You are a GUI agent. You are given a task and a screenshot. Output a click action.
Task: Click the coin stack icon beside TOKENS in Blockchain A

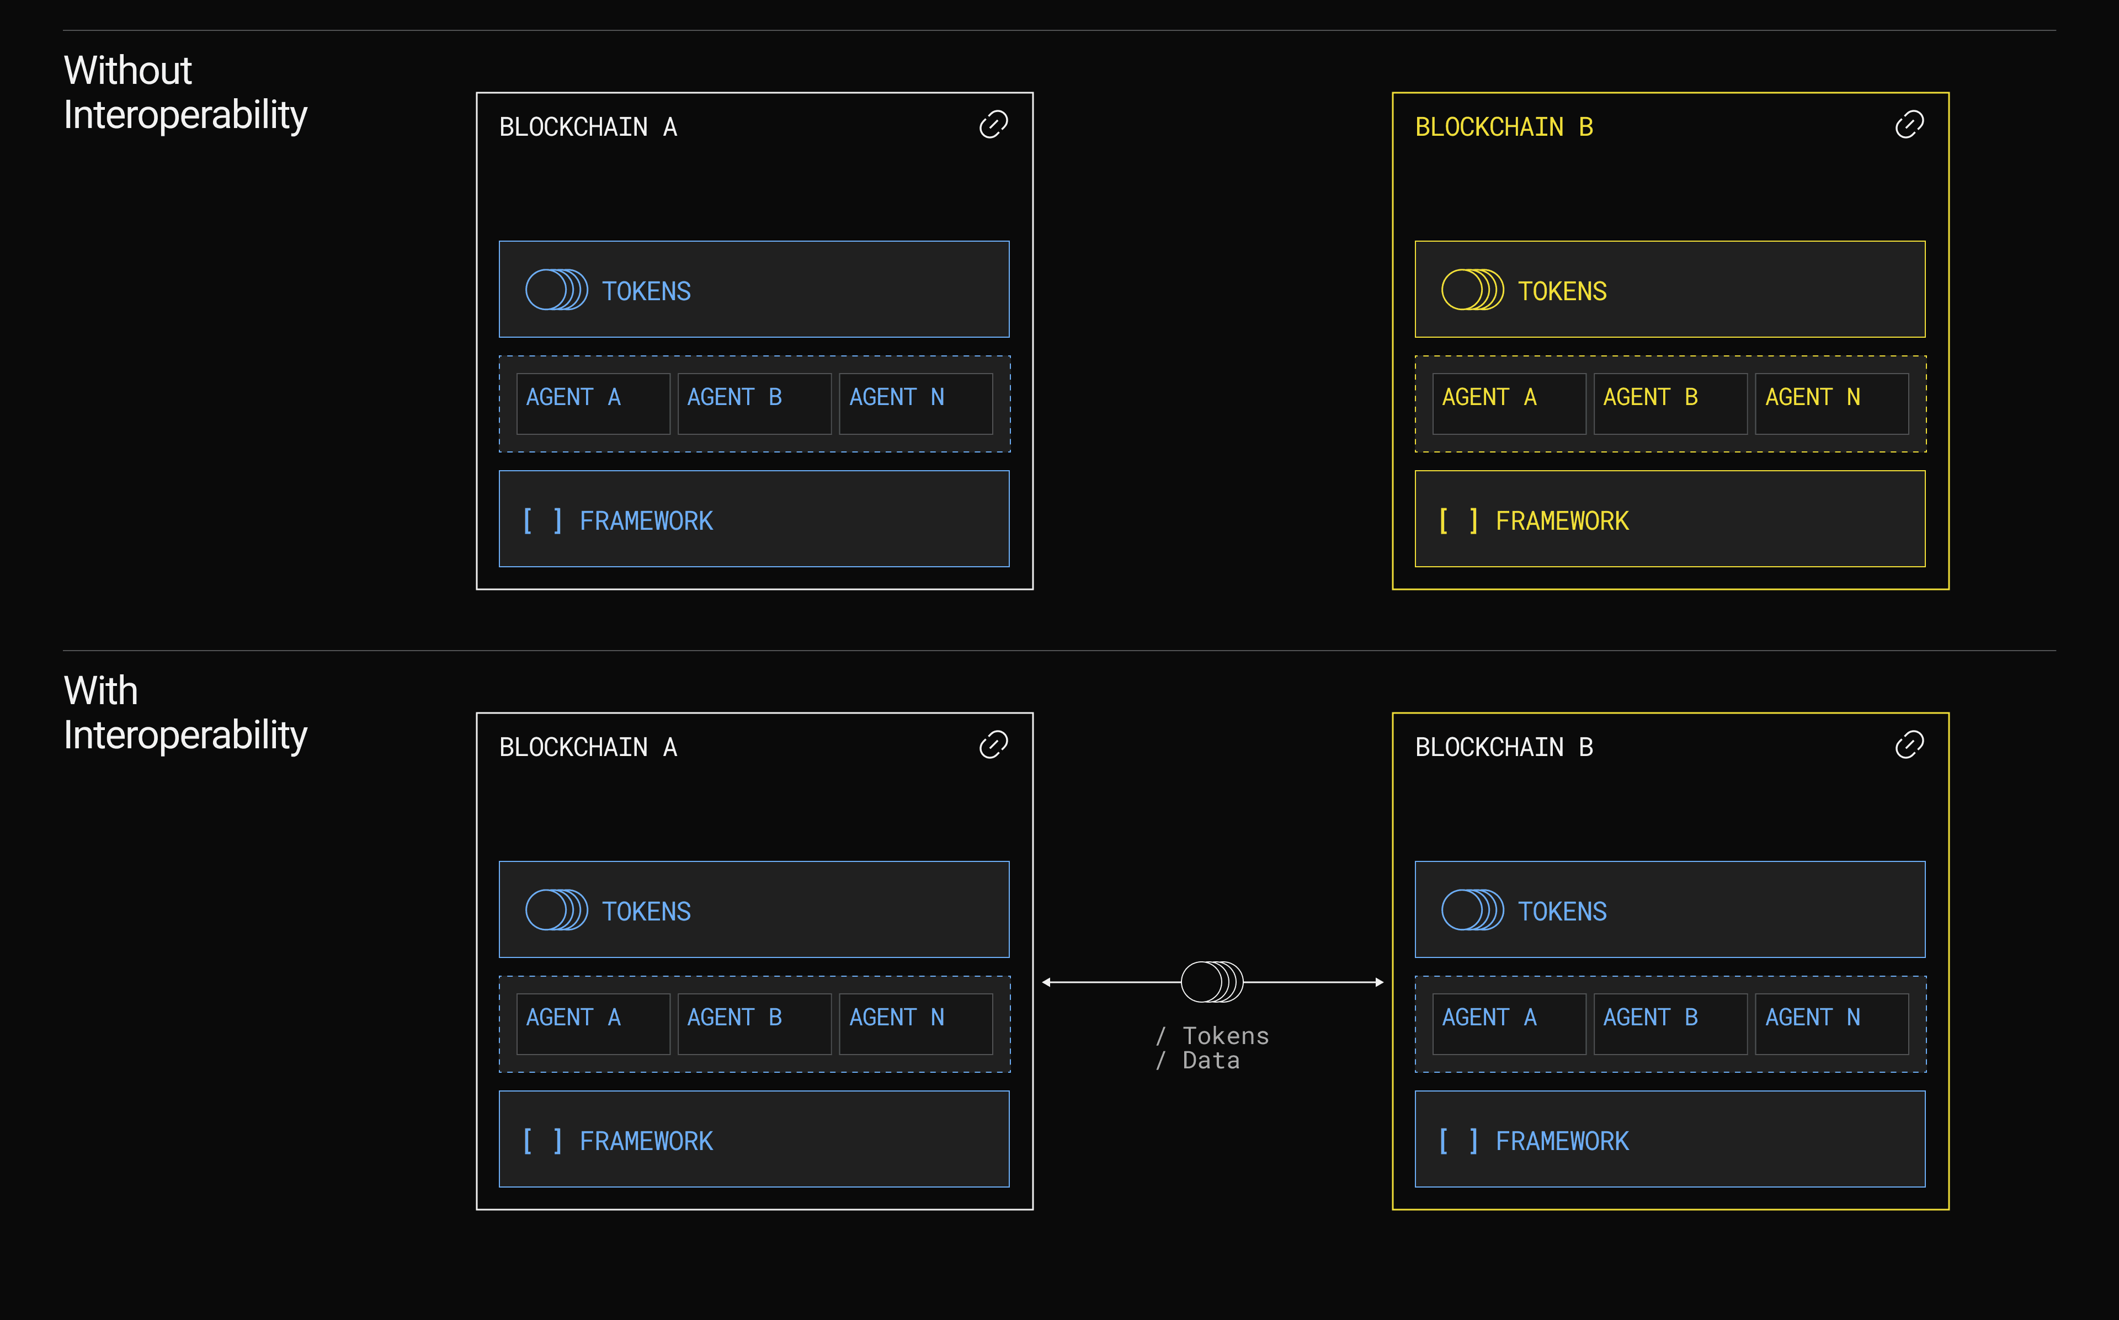coord(558,290)
